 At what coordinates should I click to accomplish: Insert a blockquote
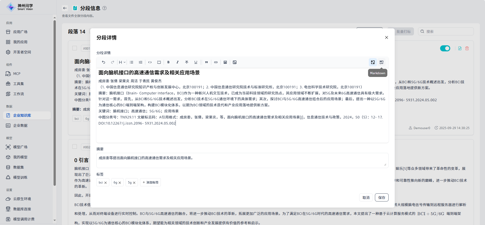click(x=206, y=62)
